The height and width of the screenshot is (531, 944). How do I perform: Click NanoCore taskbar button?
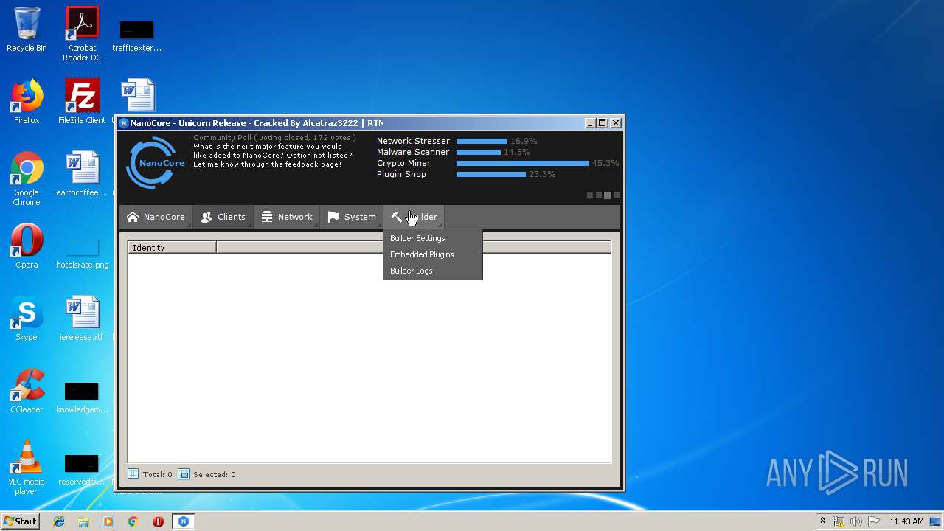click(184, 521)
